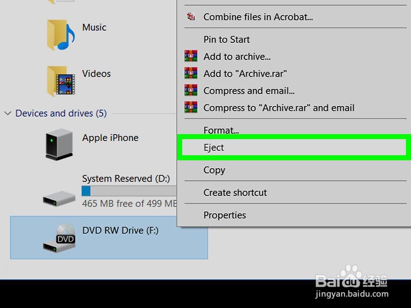Click the Videos folder label
Image resolution: width=411 pixels, height=308 pixels.
pos(96,73)
